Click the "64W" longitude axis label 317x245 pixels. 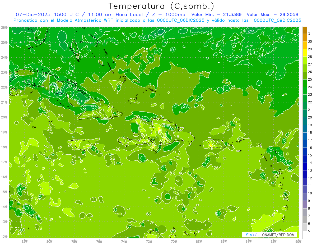coord(249,241)
